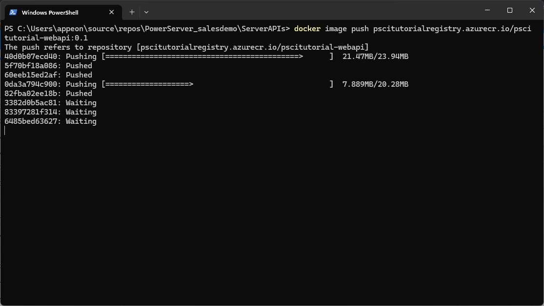Click the push repository URL line
Screen dimensions: 544x306
(x=185, y=47)
